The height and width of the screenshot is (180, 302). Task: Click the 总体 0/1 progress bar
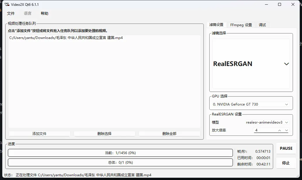point(120,163)
